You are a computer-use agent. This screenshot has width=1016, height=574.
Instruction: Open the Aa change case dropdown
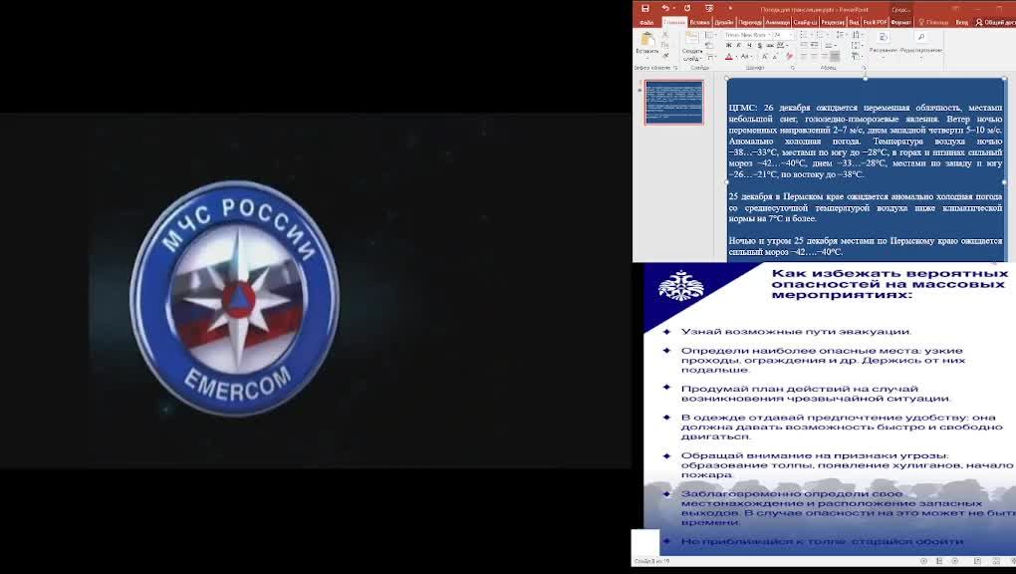(x=747, y=57)
